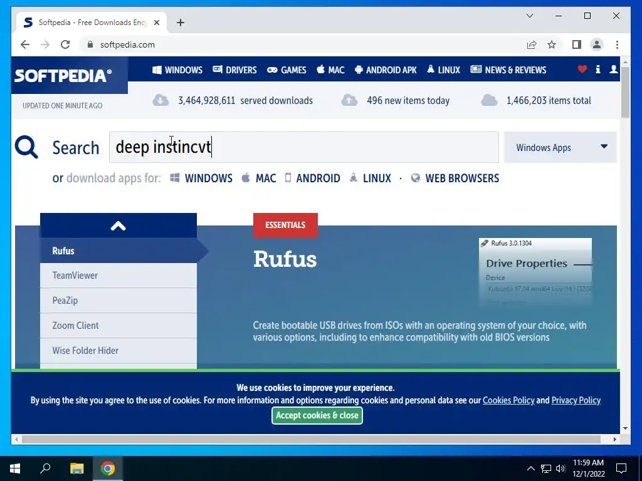Click the vertical scrollbar down arrow

(x=625, y=428)
